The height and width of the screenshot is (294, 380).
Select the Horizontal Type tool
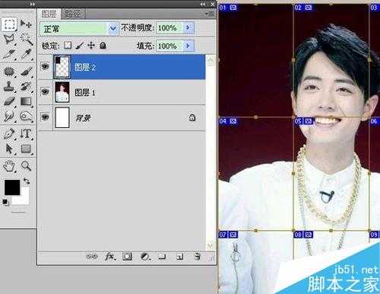(26, 133)
